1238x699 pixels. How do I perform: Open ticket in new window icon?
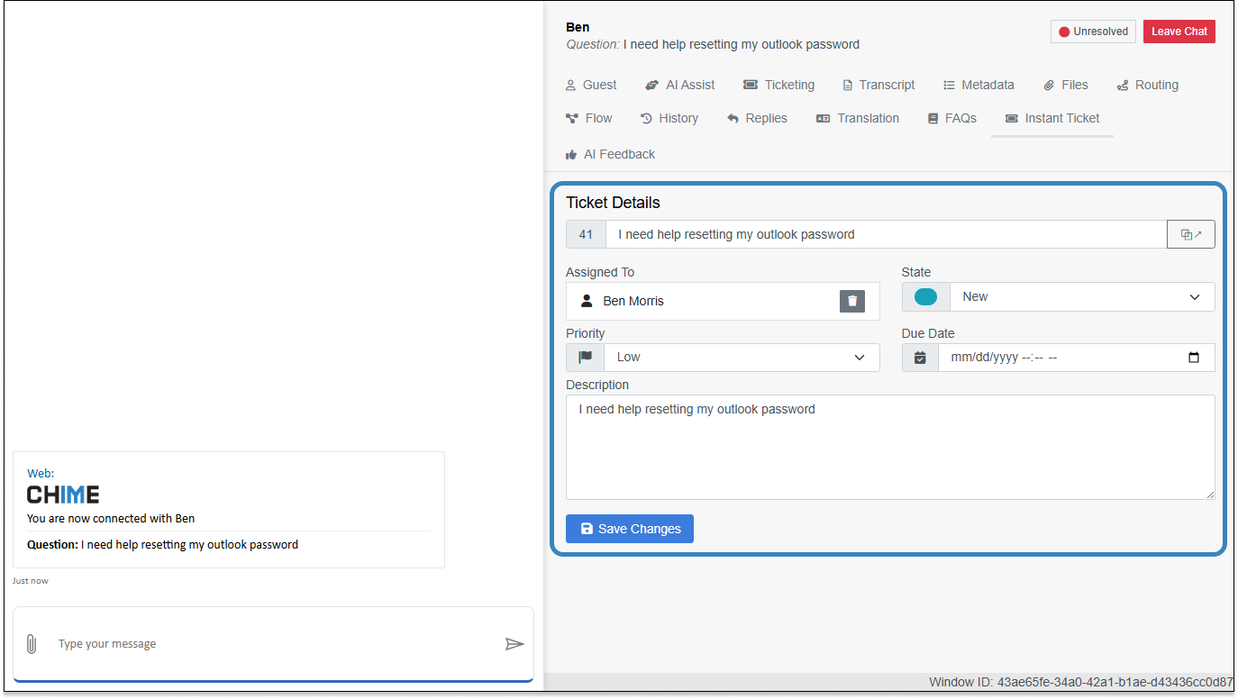[x=1190, y=234]
